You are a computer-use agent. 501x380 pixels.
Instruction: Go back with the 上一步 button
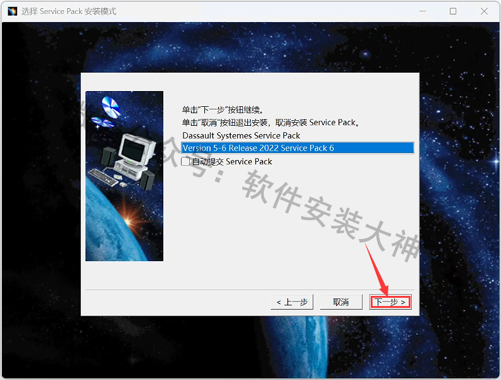[x=292, y=302]
